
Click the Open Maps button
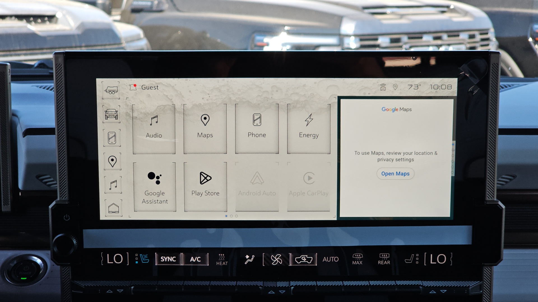point(395,174)
